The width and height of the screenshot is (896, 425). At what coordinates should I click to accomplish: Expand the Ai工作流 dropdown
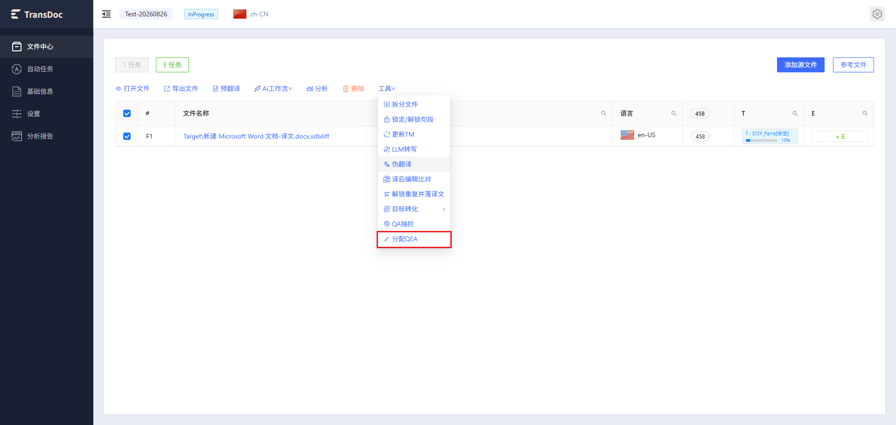coord(273,89)
